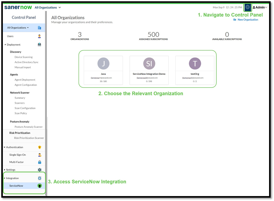The width and height of the screenshot is (274, 201).
Task: Click the Agents section heading
Action: [14, 75]
